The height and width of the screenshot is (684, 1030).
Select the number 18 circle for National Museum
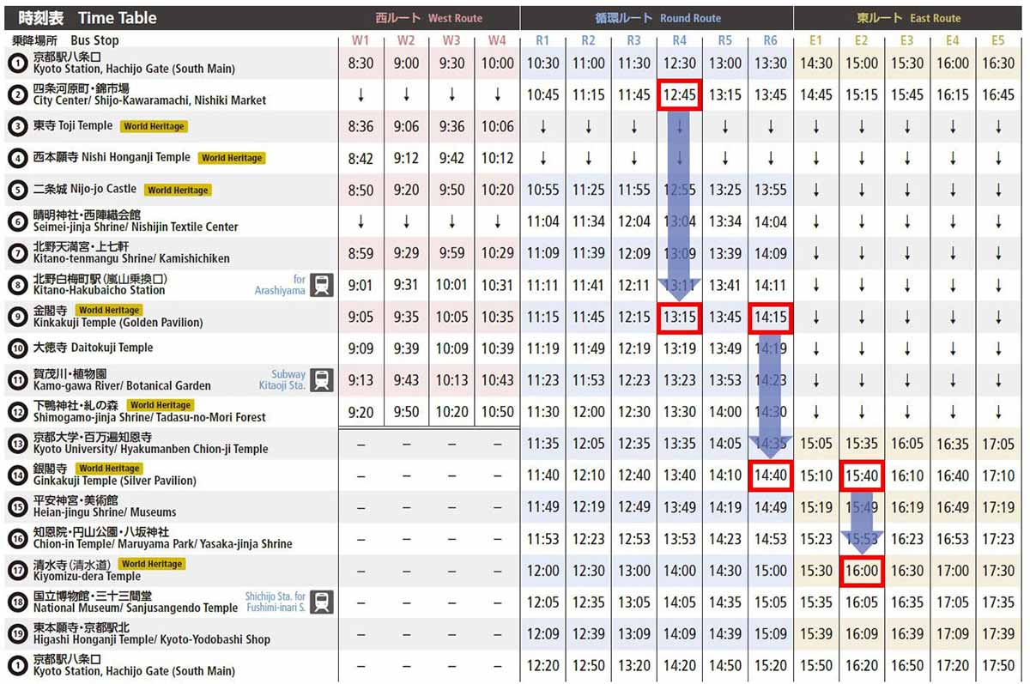(x=18, y=602)
